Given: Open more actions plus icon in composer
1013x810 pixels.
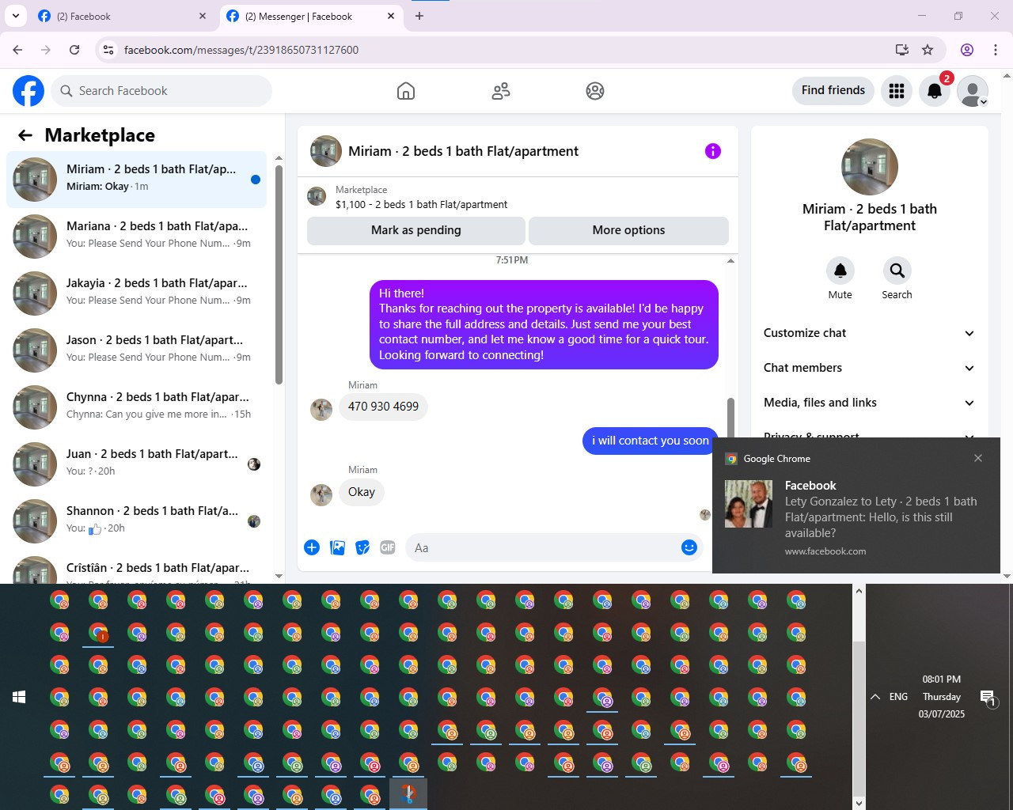Looking at the screenshot, I should 312,547.
